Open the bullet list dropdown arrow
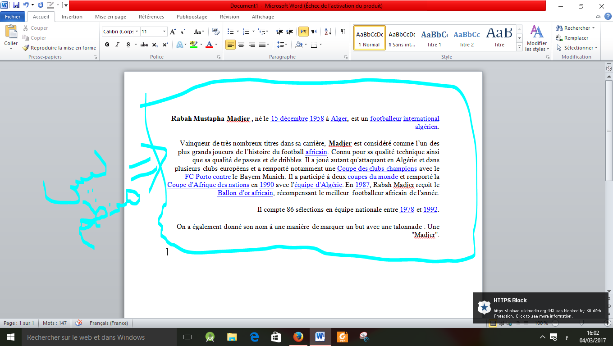This screenshot has width=613, height=346. tap(238, 32)
